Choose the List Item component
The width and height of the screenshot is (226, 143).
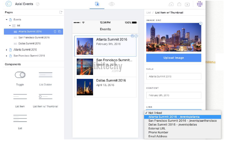coord(20,101)
